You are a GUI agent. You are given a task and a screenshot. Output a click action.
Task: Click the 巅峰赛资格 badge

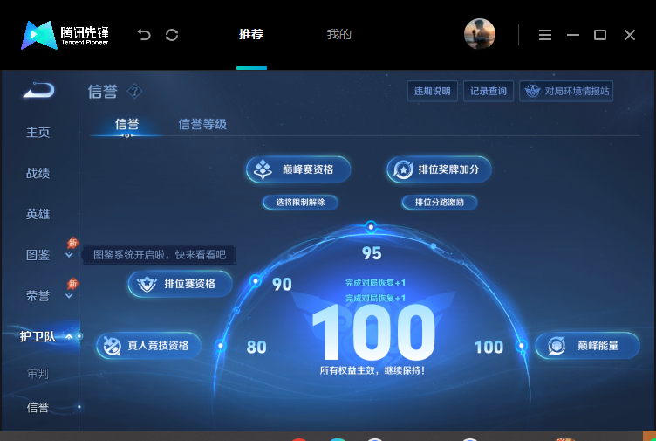298,169
